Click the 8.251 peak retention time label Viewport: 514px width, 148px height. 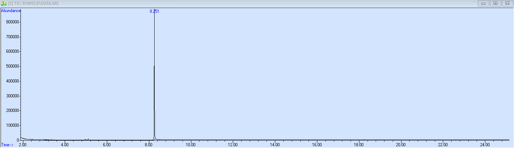pyautogui.click(x=154, y=11)
